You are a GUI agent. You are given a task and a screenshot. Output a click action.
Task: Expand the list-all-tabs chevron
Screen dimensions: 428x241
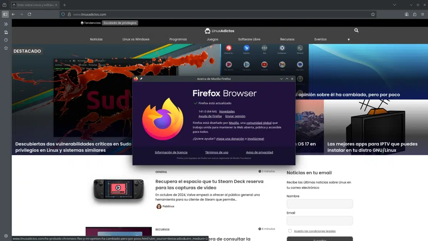point(394,5)
